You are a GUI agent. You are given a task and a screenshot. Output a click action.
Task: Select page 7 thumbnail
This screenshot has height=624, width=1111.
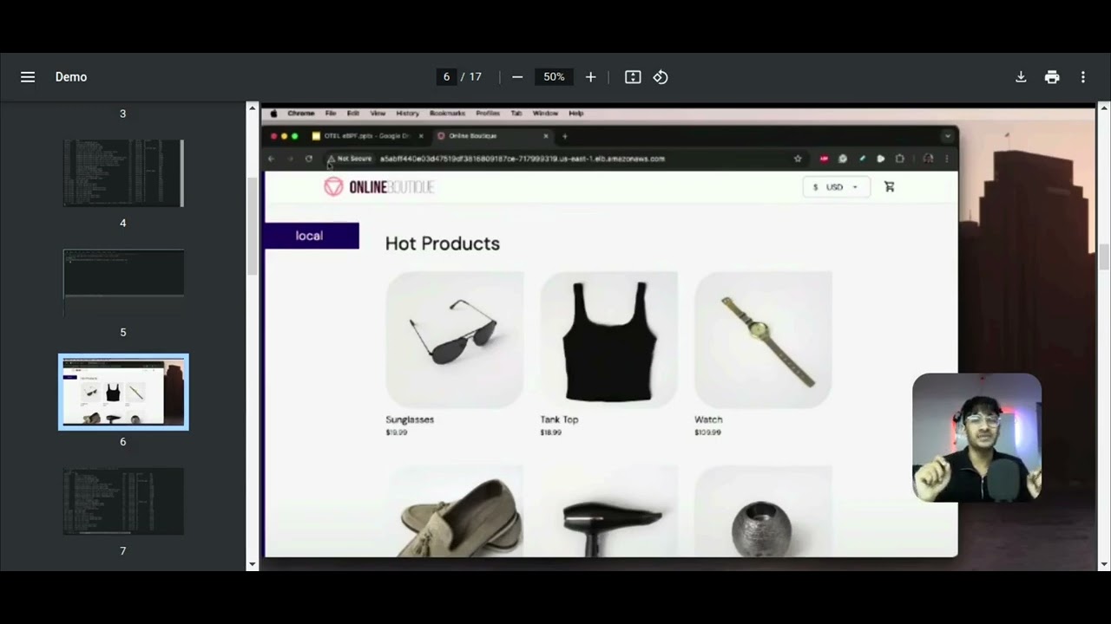coord(123,501)
